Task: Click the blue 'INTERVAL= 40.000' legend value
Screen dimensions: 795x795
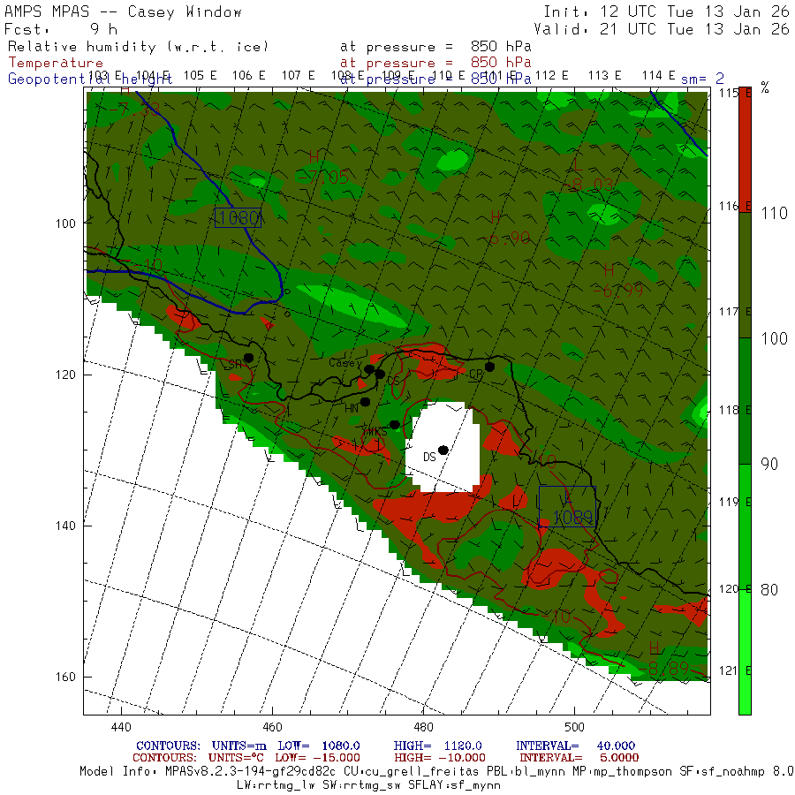Action: point(575,746)
